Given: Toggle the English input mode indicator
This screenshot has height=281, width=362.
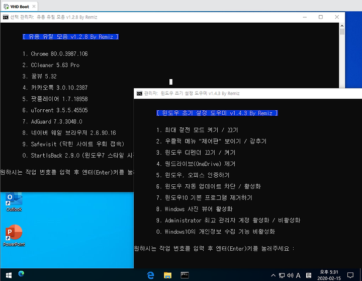Looking at the screenshot, I should coord(298,275).
